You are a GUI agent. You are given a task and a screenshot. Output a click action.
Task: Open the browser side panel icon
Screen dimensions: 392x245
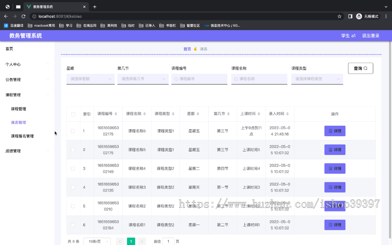click(x=350, y=16)
